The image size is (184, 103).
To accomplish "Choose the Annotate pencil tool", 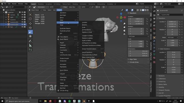I will point(30,41).
